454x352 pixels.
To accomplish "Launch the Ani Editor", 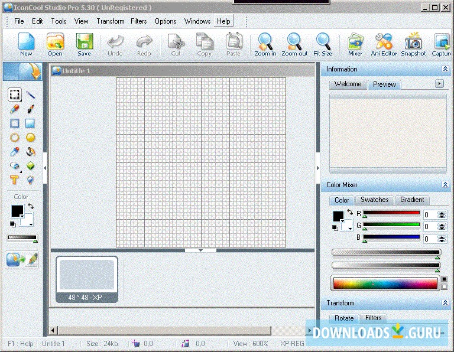I will (x=384, y=44).
